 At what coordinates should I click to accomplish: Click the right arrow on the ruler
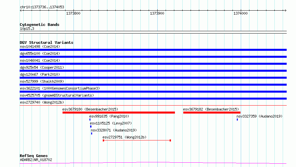click(x=285, y=10)
